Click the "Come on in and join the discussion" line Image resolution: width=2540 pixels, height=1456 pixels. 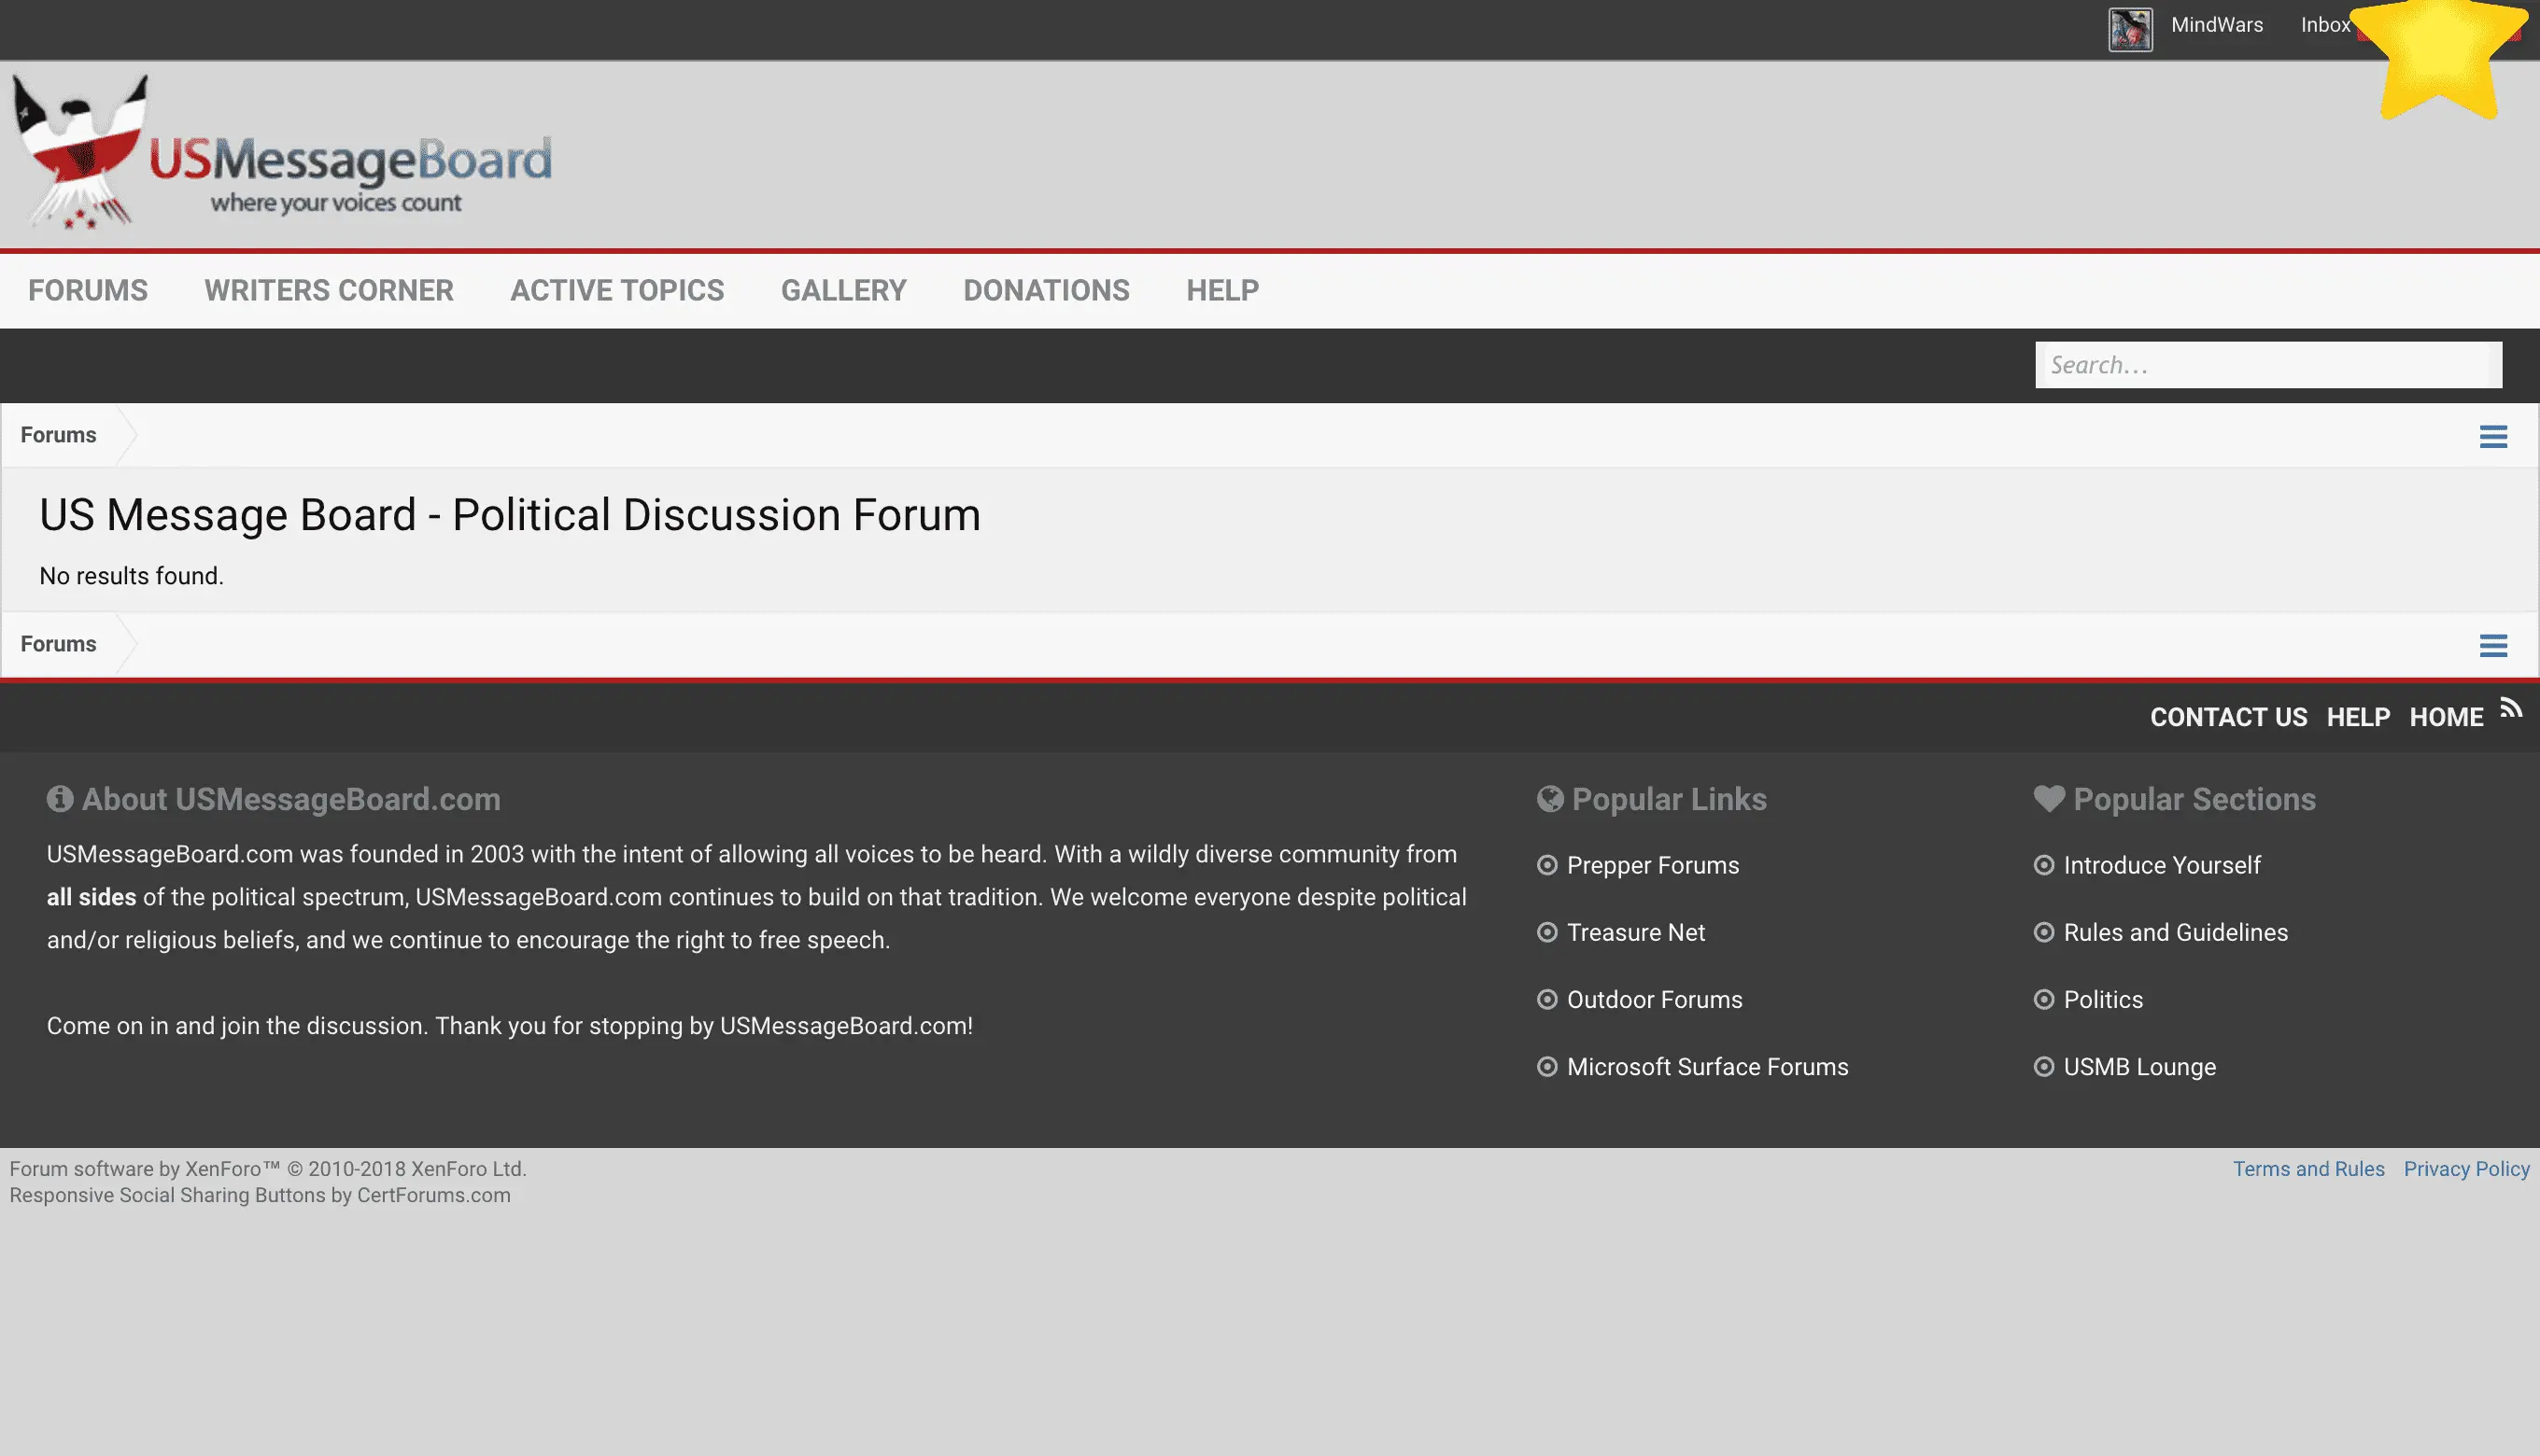[x=509, y=1026]
